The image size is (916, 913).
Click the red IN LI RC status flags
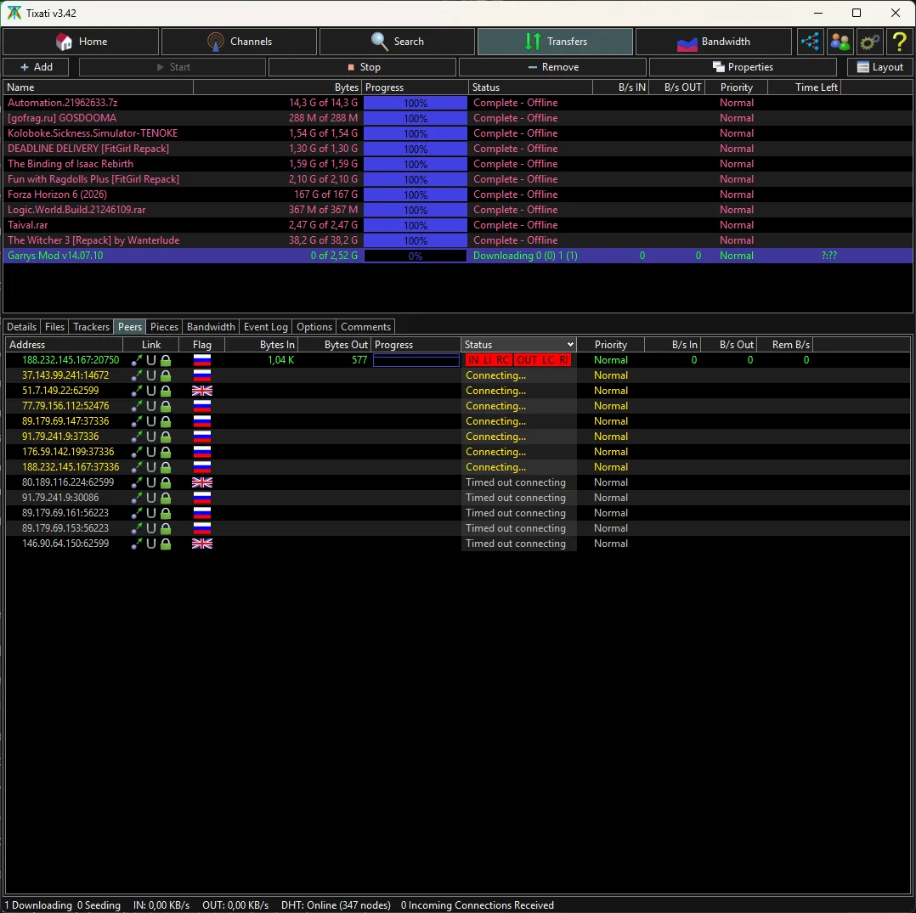click(489, 360)
